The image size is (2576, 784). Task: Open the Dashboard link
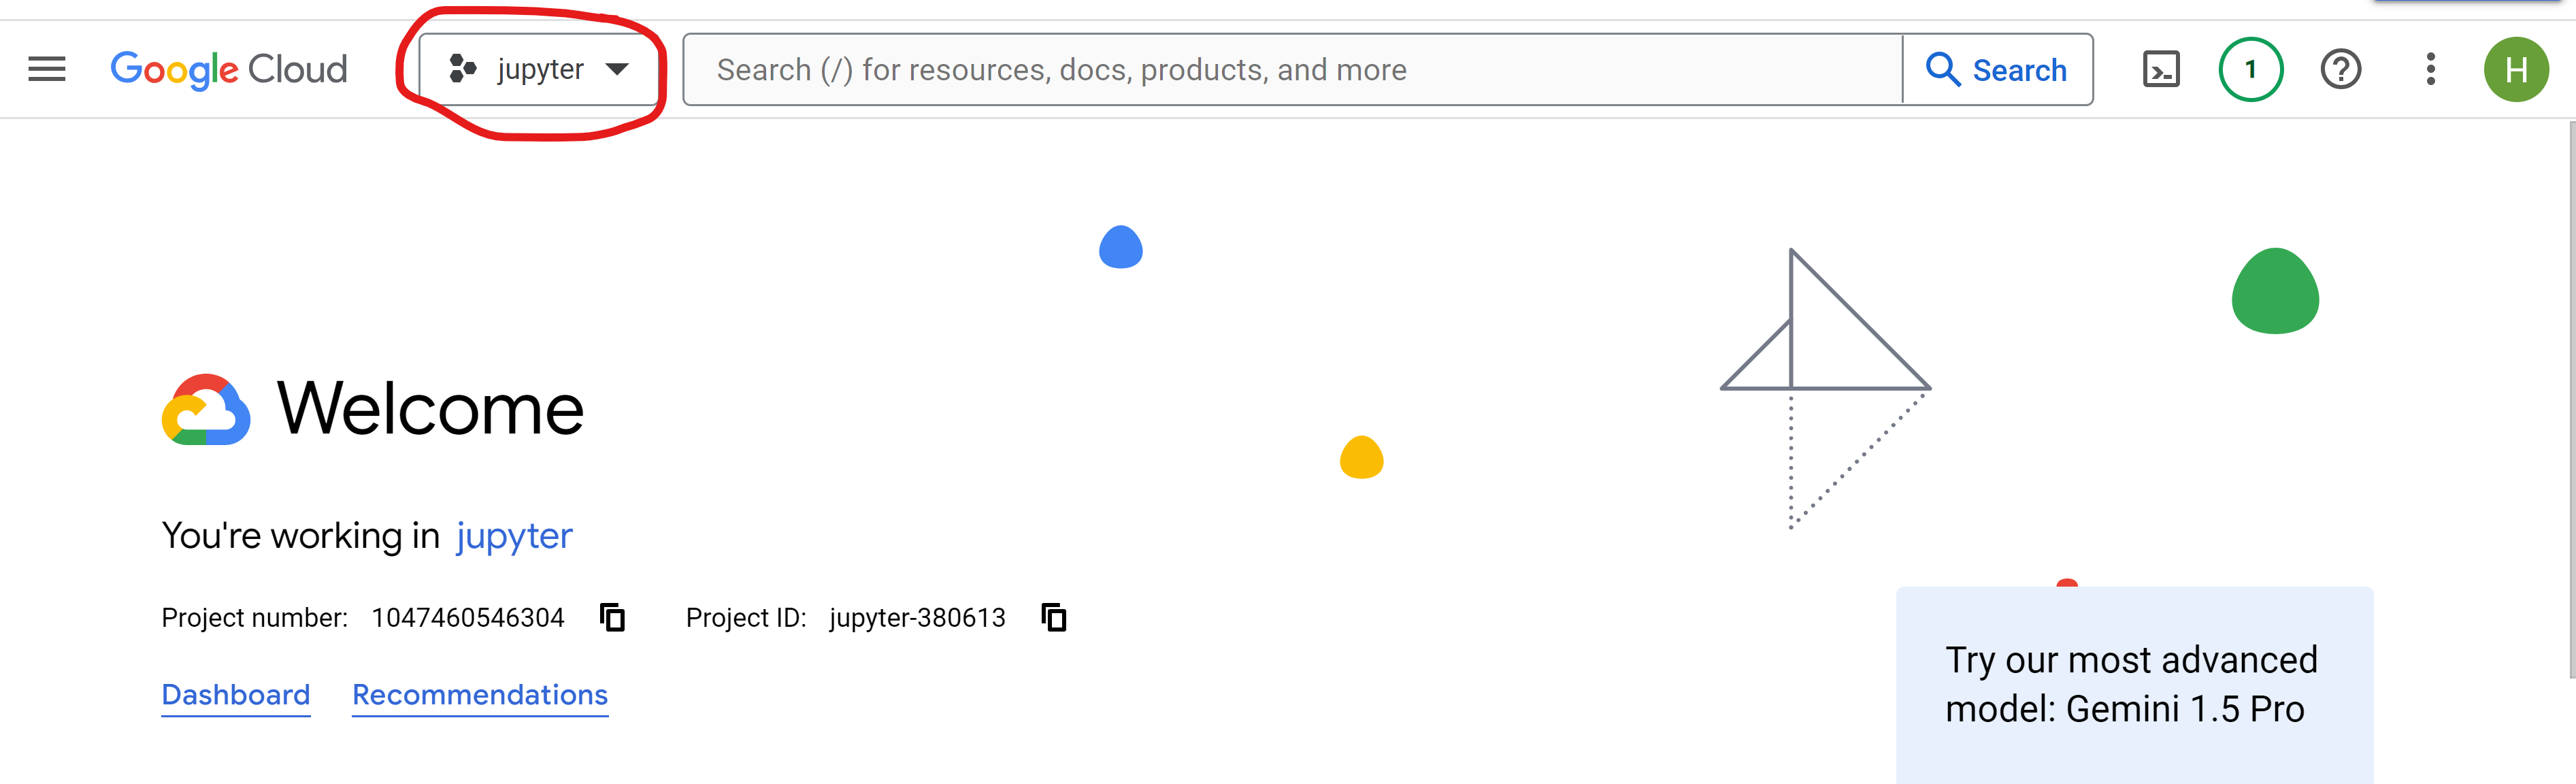click(236, 694)
